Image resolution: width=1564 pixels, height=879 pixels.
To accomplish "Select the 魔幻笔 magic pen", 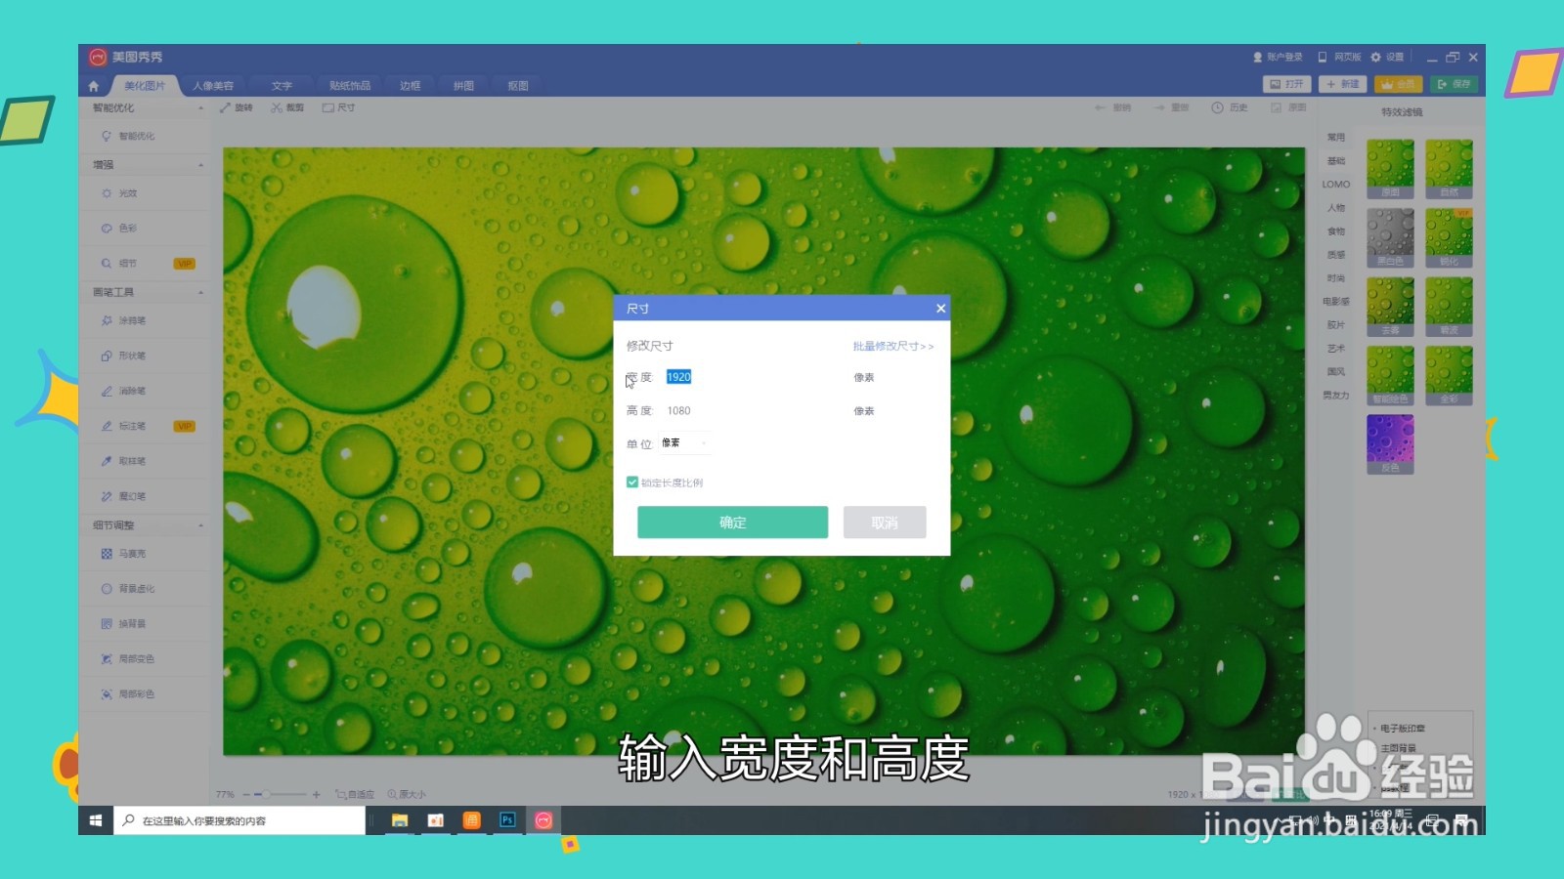I will 123,496.
